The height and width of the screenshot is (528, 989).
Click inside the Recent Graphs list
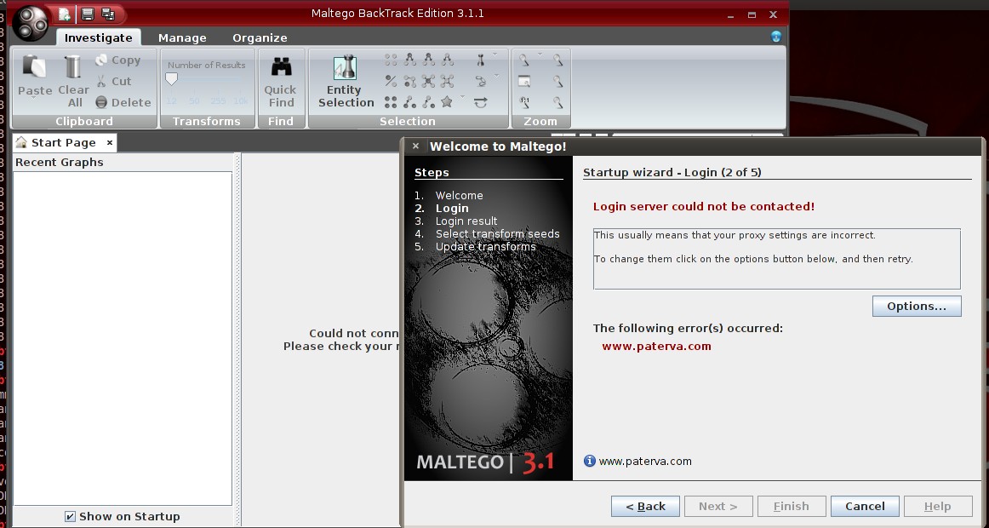point(123,338)
